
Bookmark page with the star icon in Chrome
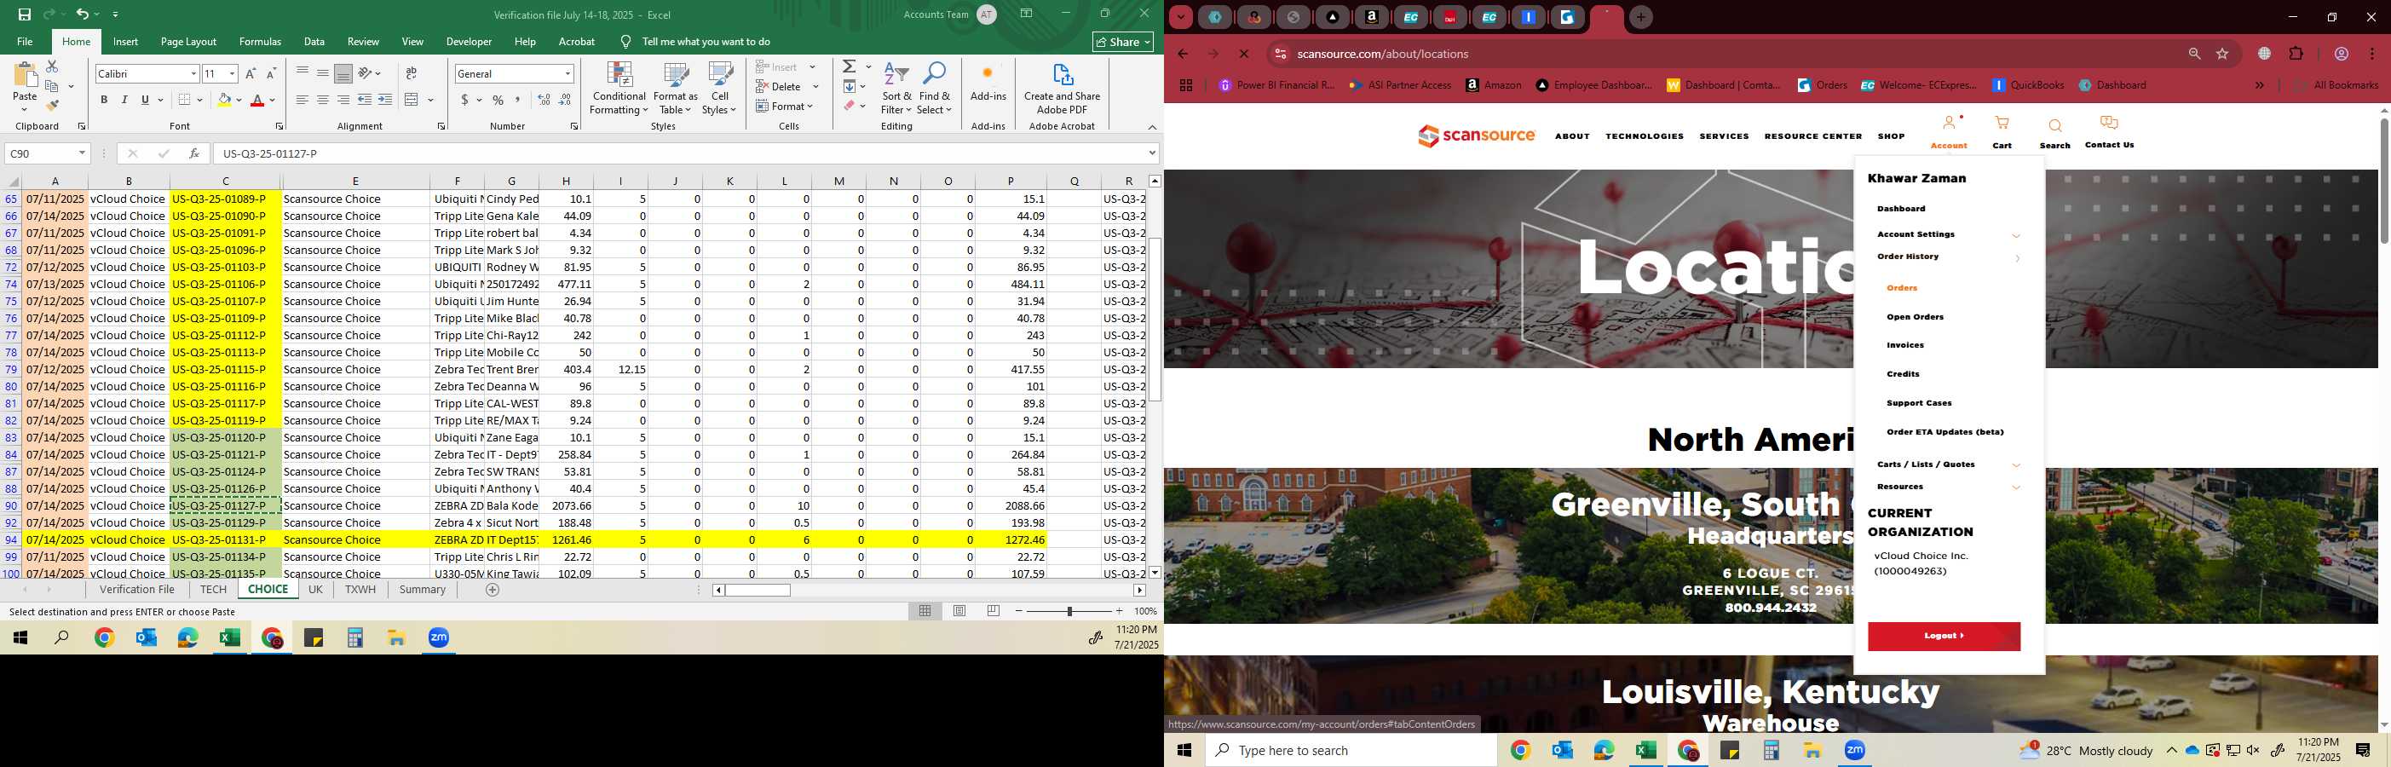[x=2223, y=54]
